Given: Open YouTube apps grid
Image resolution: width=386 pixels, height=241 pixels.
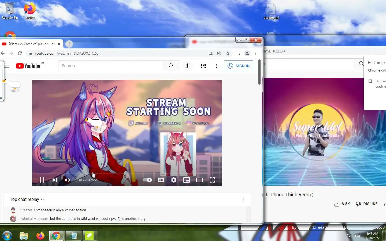Looking at the screenshot, I should [x=203, y=66].
